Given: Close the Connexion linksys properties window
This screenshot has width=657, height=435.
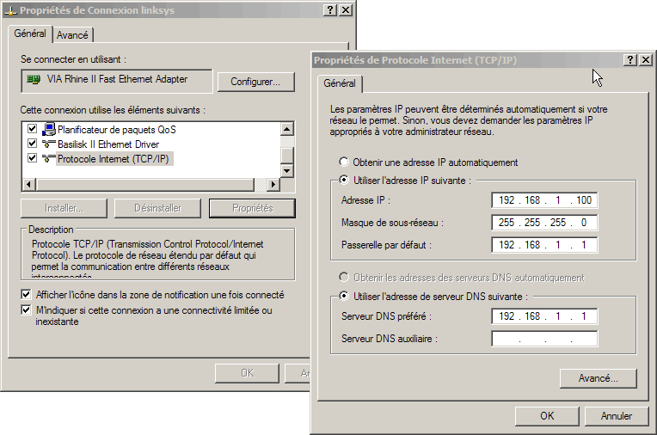Looking at the screenshot, I should [x=345, y=9].
